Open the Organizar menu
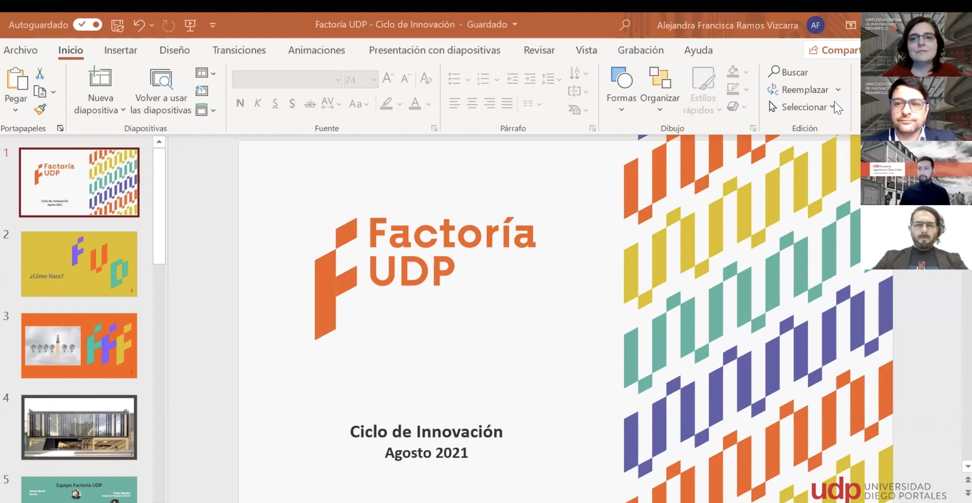The width and height of the screenshot is (972, 503). click(x=660, y=90)
